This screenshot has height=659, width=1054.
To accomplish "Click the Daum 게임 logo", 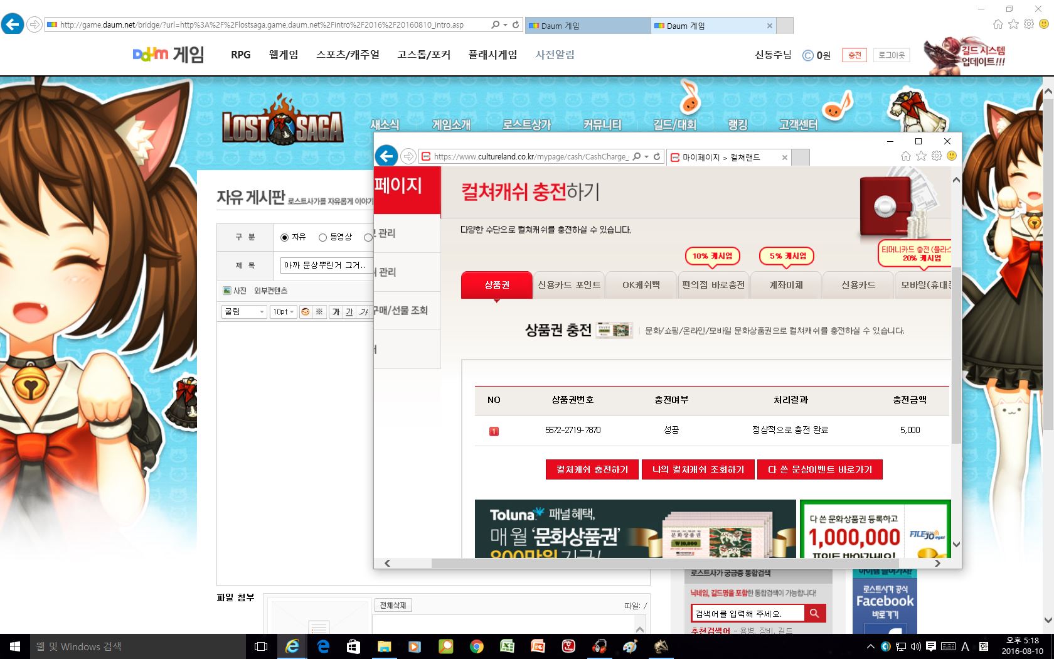I will click(168, 55).
